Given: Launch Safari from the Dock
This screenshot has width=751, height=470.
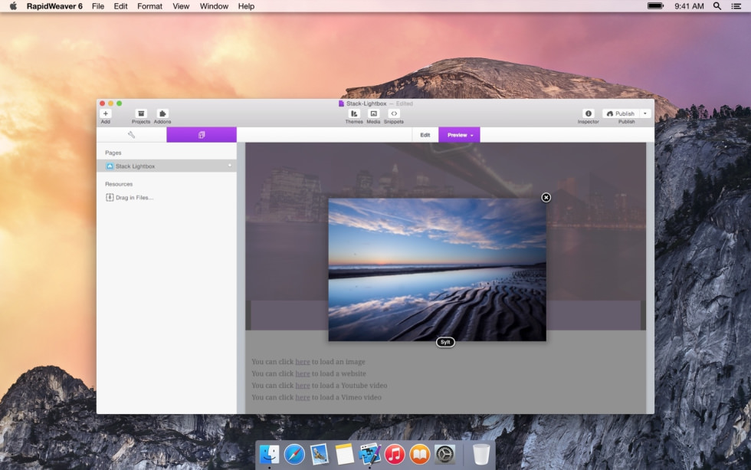Looking at the screenshot, I should pos(294,454).
